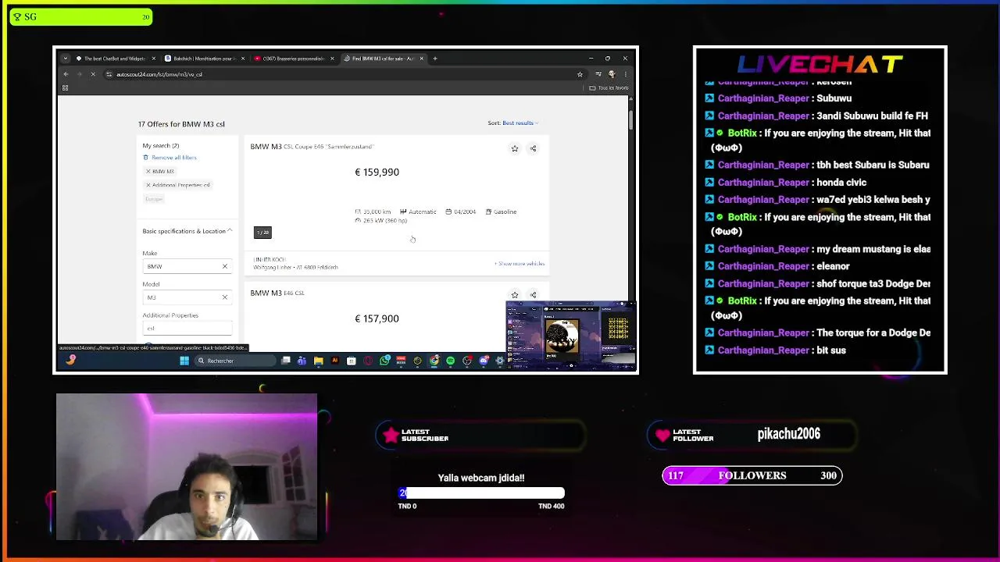
Task: Click the Yalla webcam donation progress bar
Action: pyautogui.click(x=481, y=493)
